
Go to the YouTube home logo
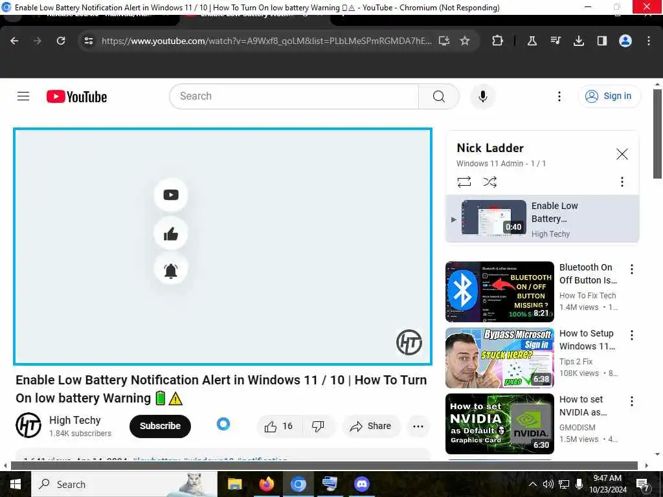[x=76, y=97]
